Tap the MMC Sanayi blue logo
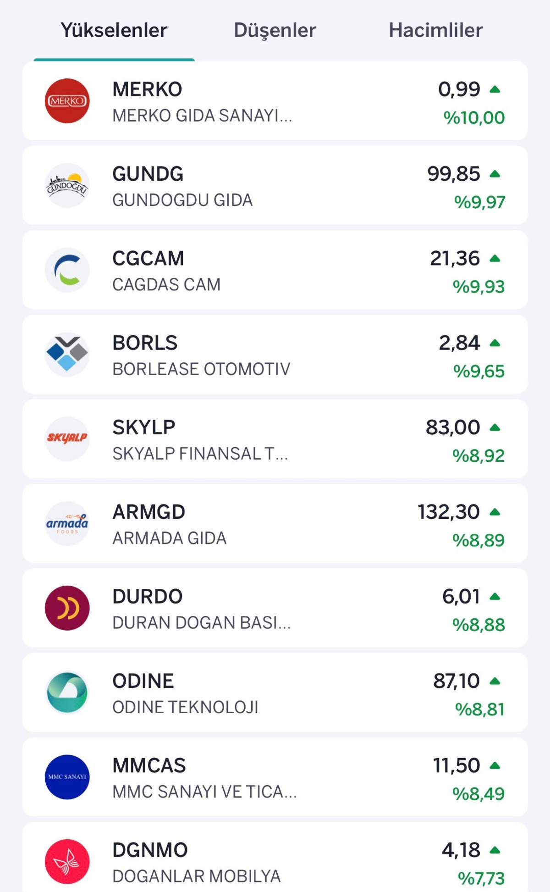The width and height of the screenshot is (550, 892). [67, 777]
